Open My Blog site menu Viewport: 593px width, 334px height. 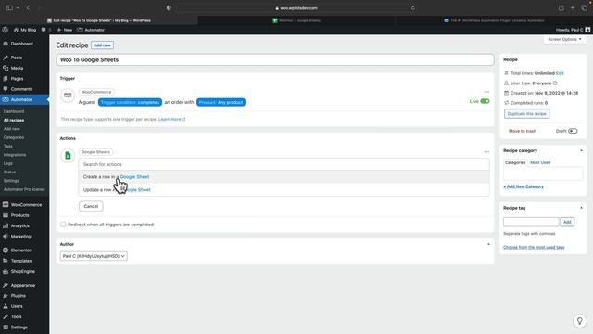25,30
